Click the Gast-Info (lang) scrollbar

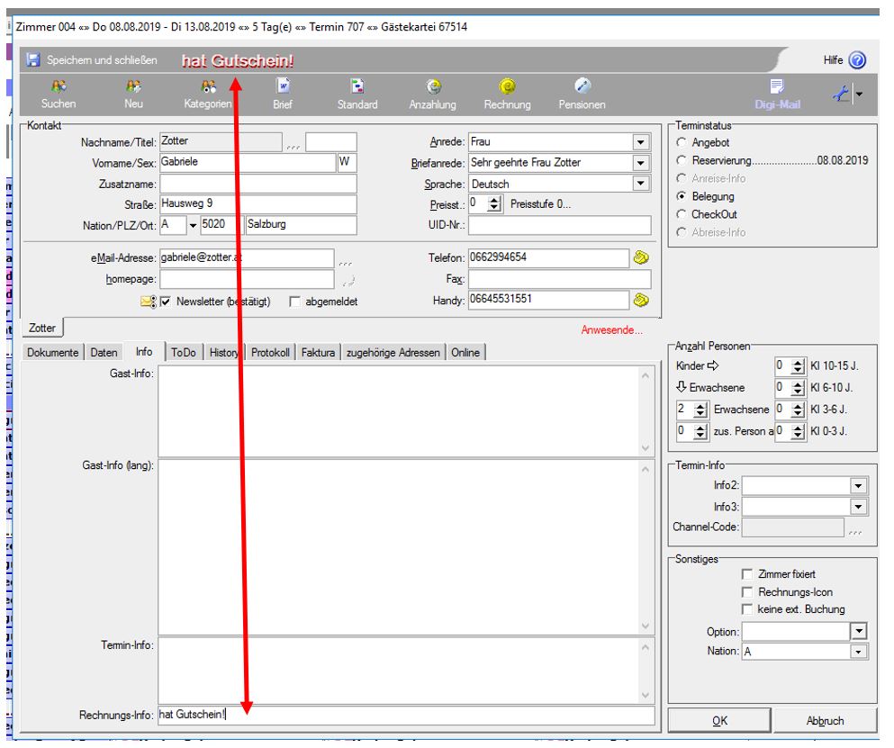coord(646,547)
